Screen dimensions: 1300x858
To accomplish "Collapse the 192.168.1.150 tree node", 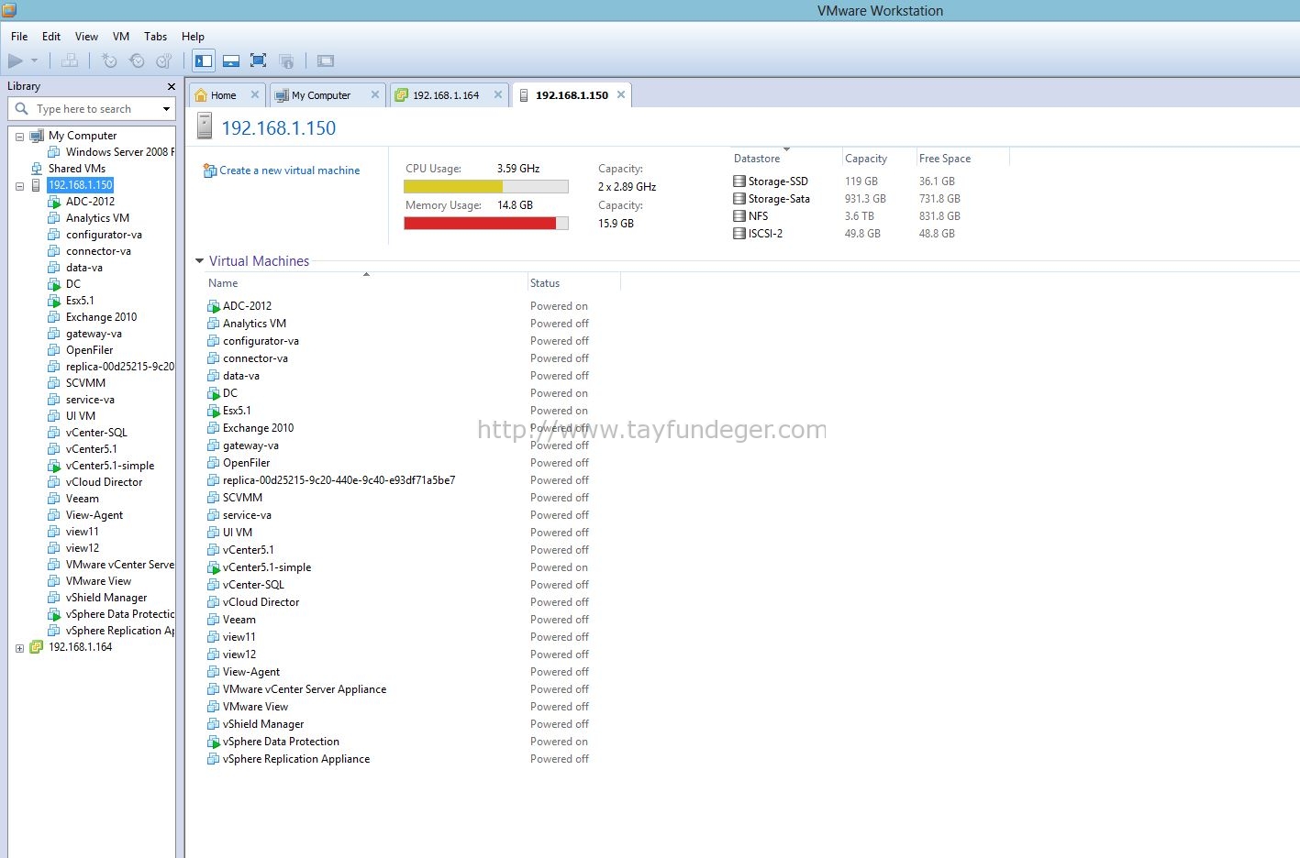I will (x=19, y=185).
